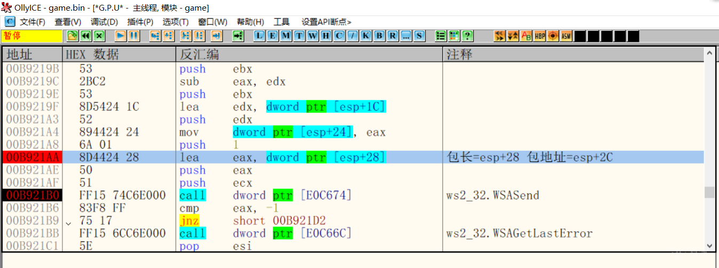Image resolution: width=719 pixels, height=268 pixels.
Task: Open the CPU window (C button)
Action: coord(339,36)
